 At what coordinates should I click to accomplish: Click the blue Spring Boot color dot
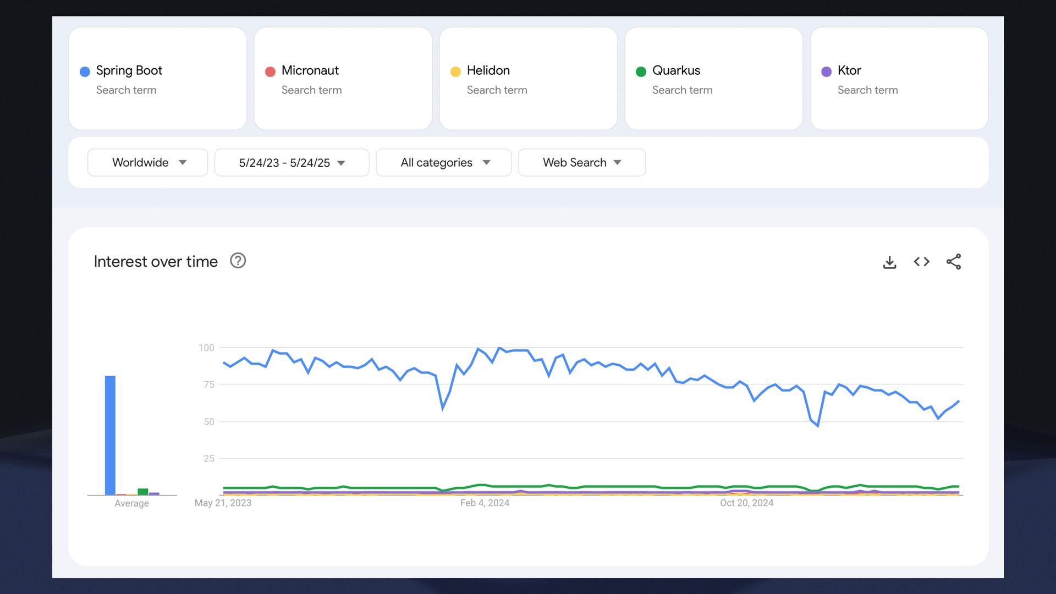tap(85, 71)
